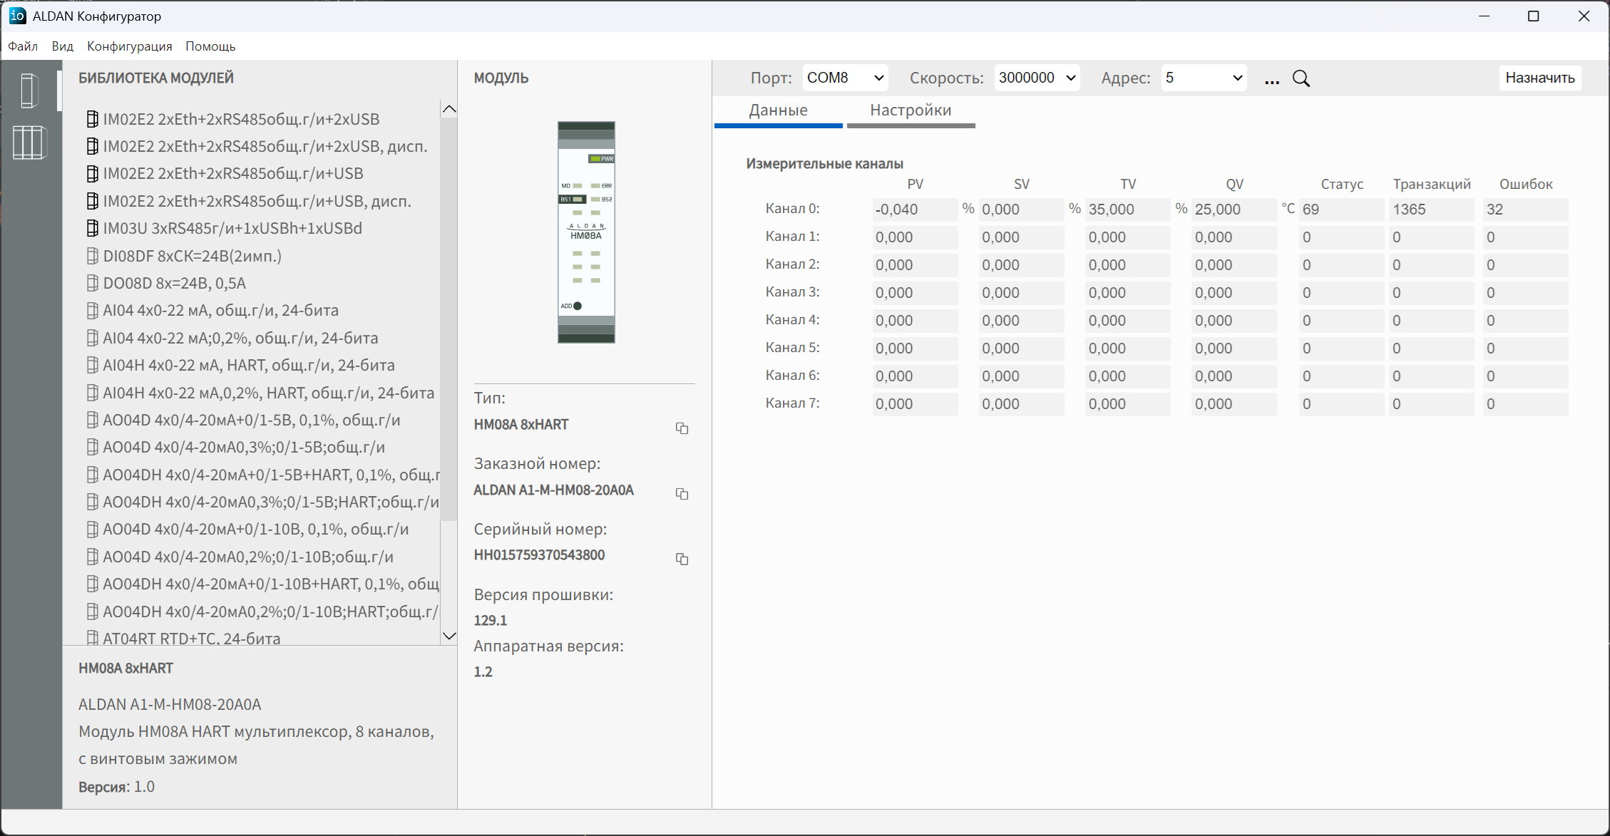1610x836 pixels.
Task: Click the three-dots button beside address
Action: [1272, 80]
